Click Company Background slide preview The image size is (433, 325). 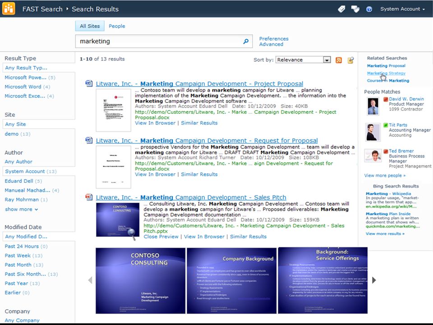click(232, 280)
